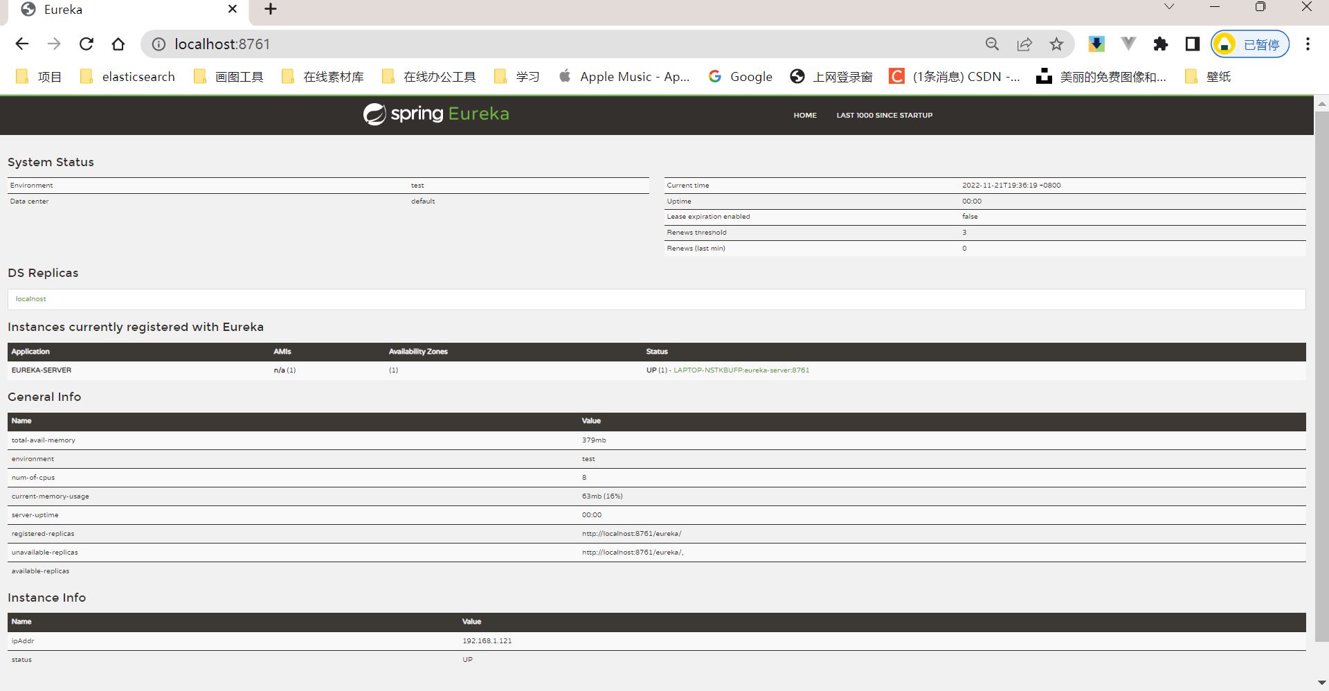The width and height of the screenshot is (1329, 691).
Task: Open the CSDN bookmark
Action: point(955,77)
